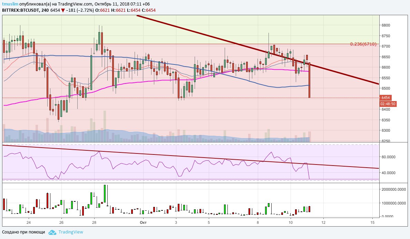This screenshot has width=410, height=239.
Task: Click date label 5 on time axis
Action: coord(209,222)
